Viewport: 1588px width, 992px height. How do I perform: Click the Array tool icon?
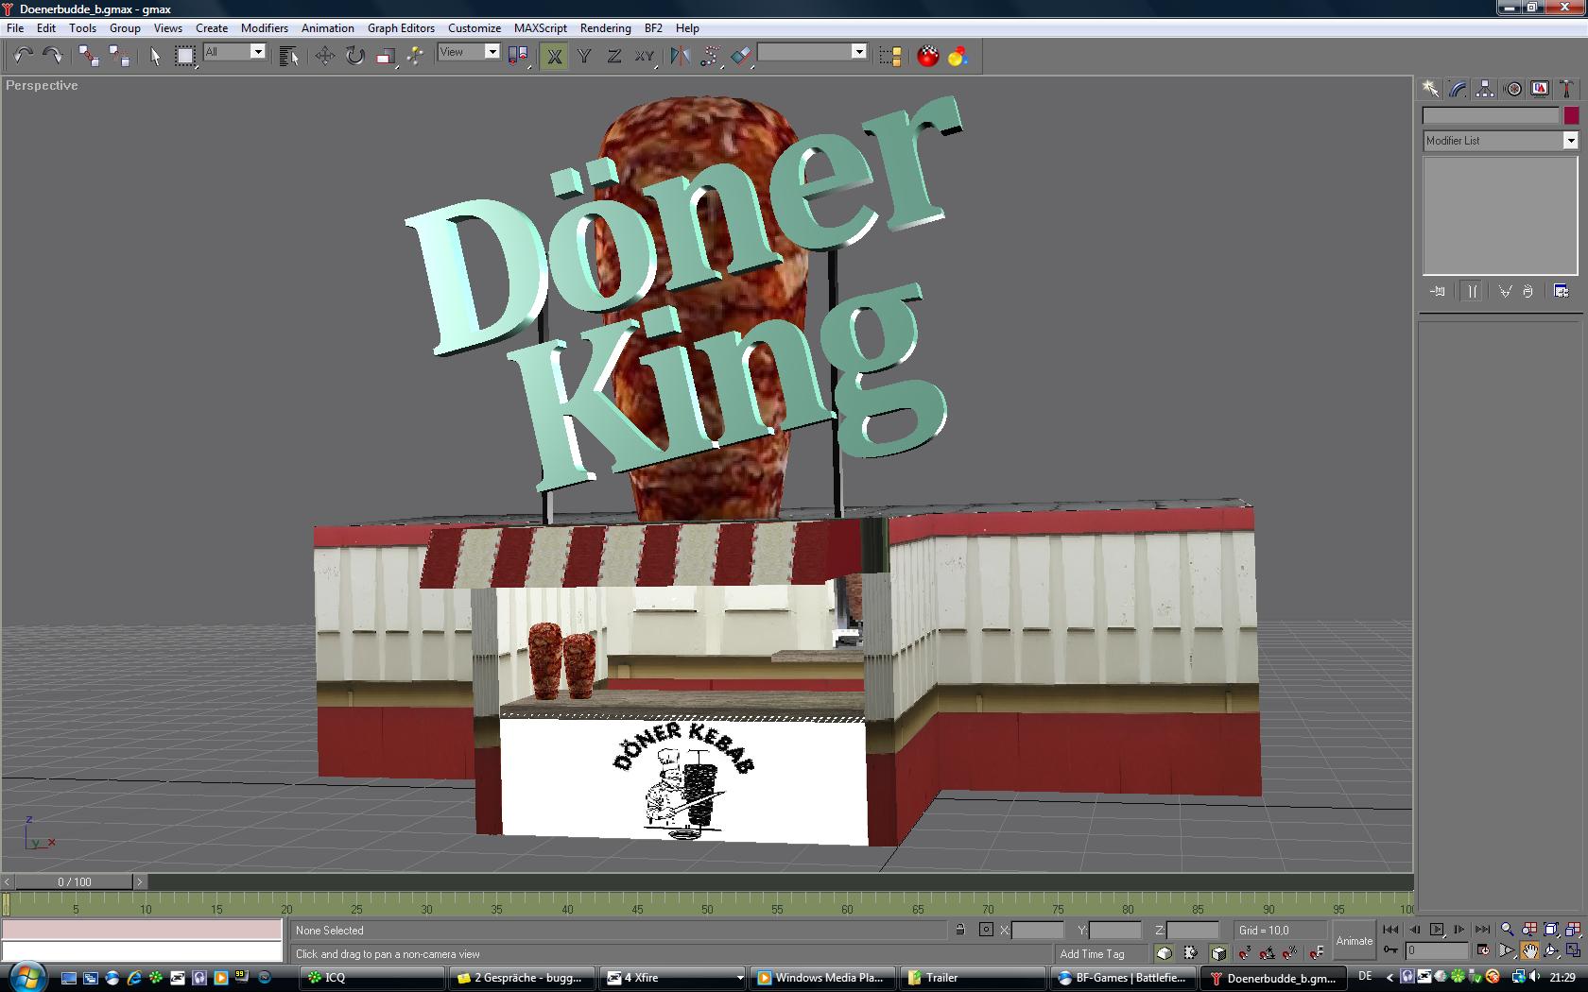[x=710, y=56]
